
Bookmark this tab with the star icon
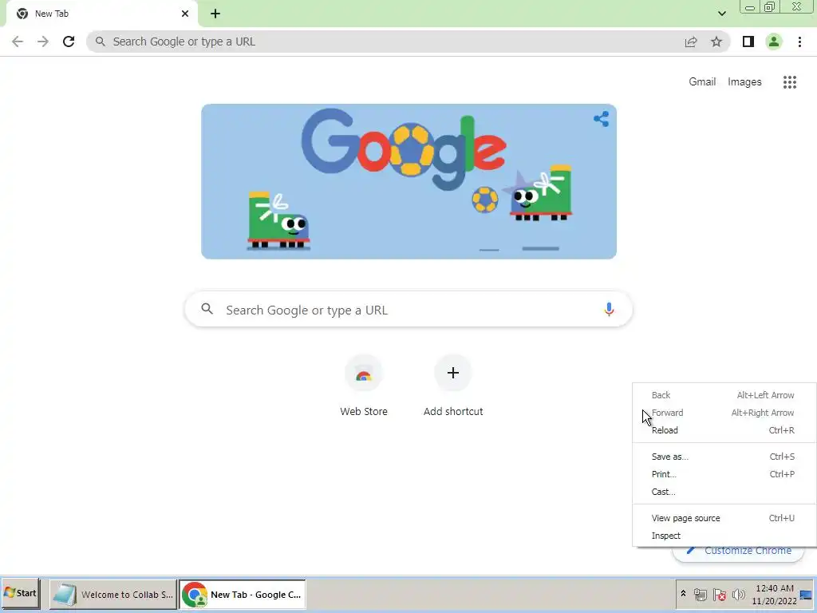click(x=716, y=42)
